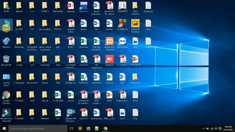Select the CodeBlocks desktop icon

[x=122, y=25]
